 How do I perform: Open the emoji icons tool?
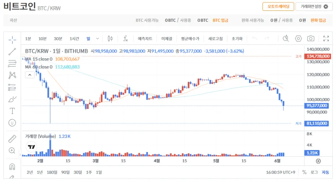pos(12,123)
